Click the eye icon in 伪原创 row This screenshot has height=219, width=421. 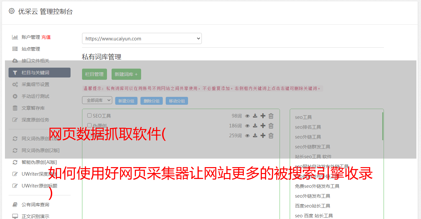pyautogui.click(x=247, y=126)
